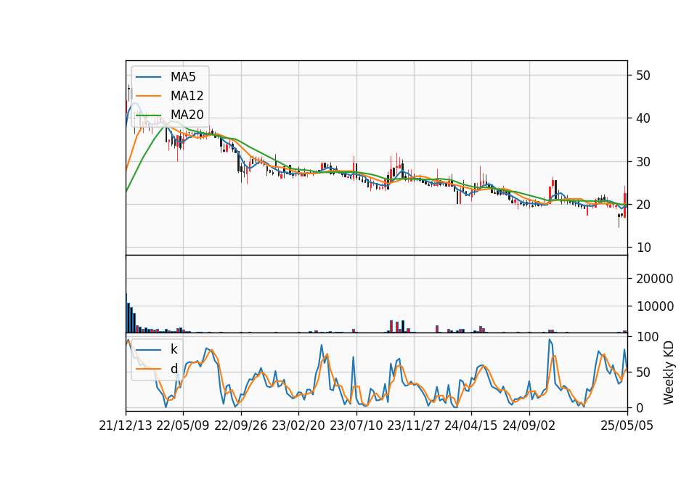The width and height of the screenshot is (697, 501).
Task: Click the MA12 legend label
Action: pyautogui.click(x=187, y=96)
